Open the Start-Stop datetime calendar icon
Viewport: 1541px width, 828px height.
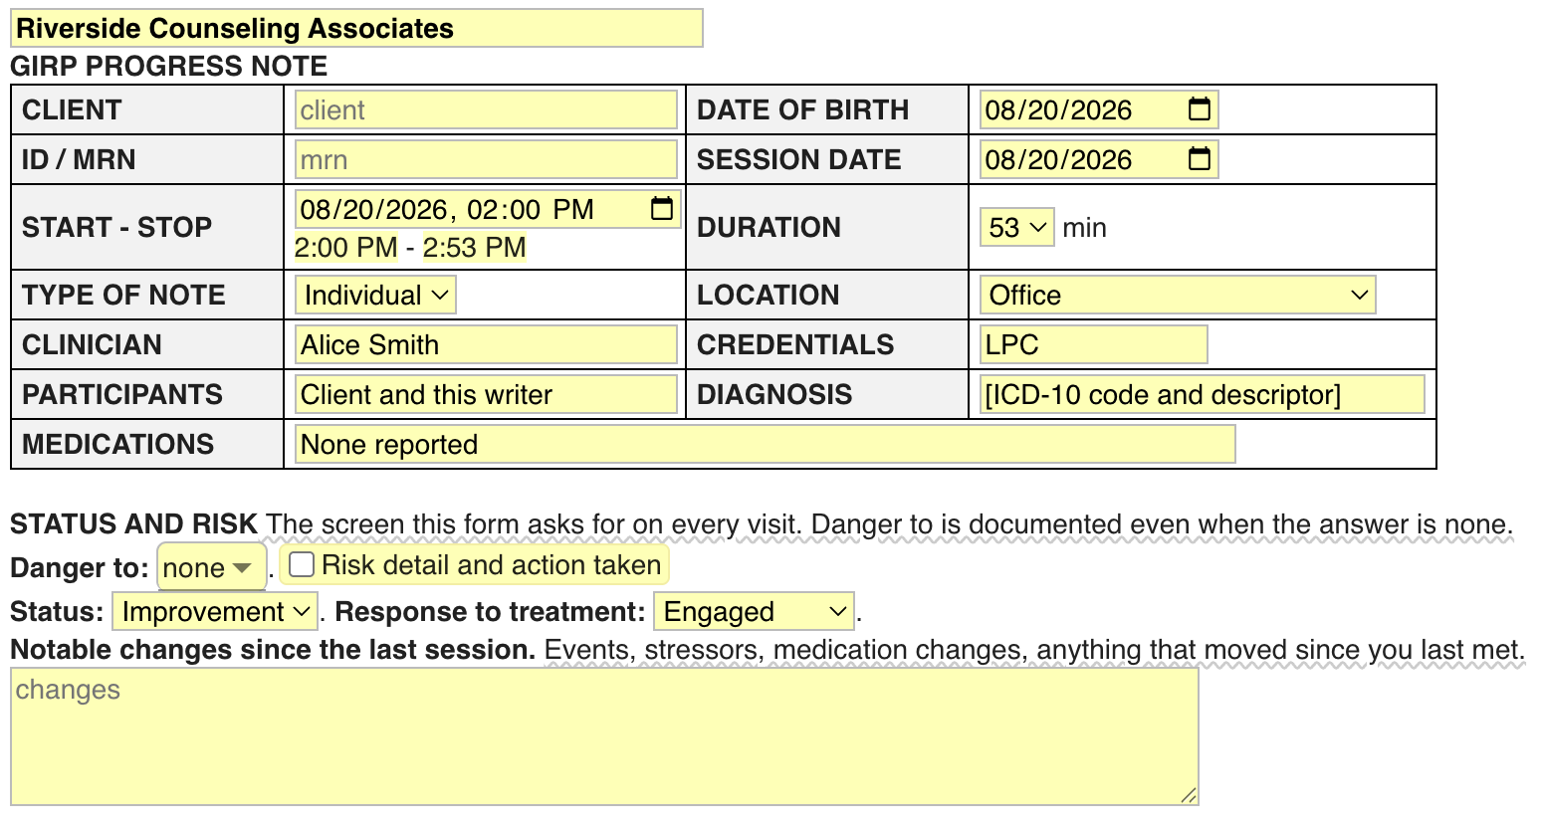(x=662, y=209)
